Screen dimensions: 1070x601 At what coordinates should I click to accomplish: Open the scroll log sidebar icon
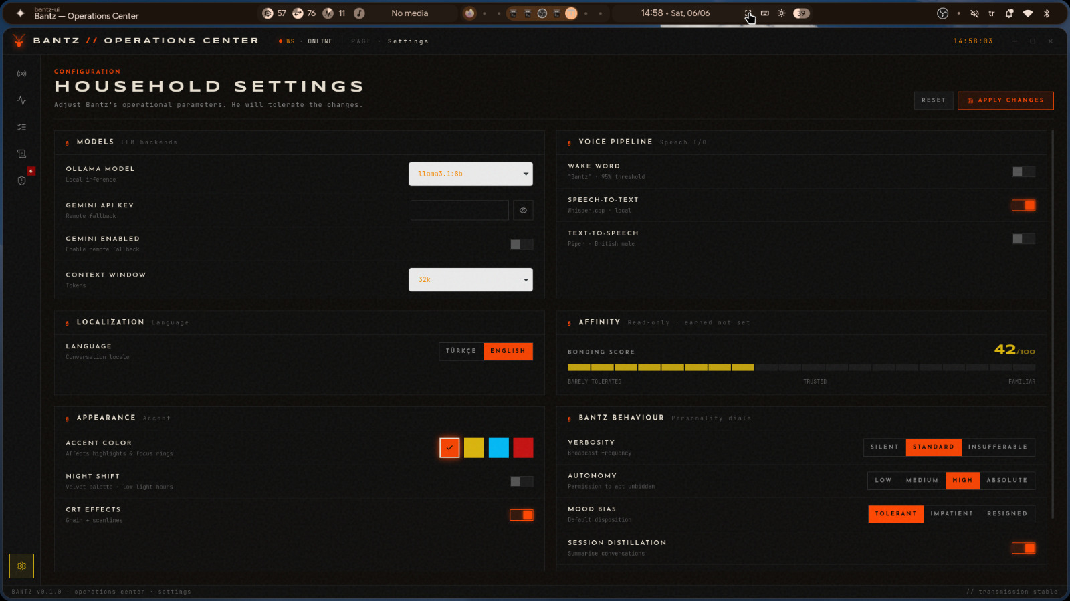click(21, 154)
